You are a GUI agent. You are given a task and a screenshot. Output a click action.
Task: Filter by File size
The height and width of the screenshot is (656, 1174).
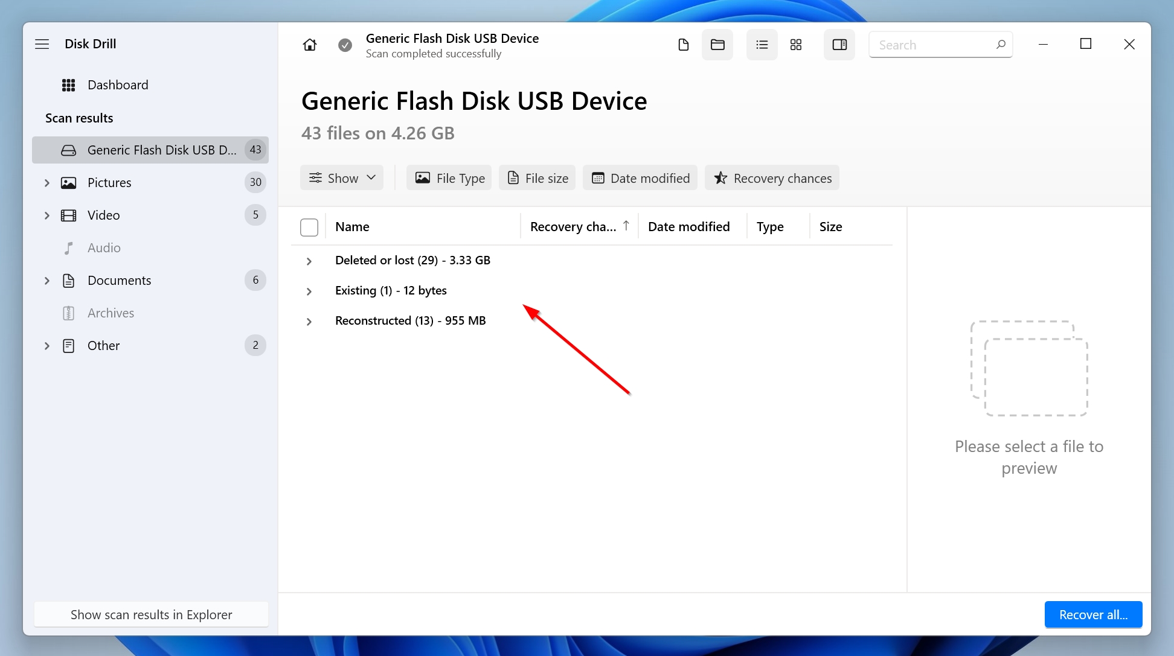tap(537, 178)
